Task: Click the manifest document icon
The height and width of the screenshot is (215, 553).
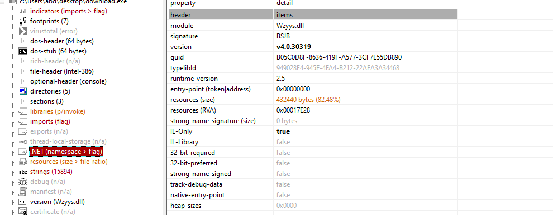Action: [22, 192]
